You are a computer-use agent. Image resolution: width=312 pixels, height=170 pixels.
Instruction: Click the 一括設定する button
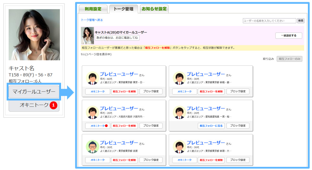click(x=289, y=36)
